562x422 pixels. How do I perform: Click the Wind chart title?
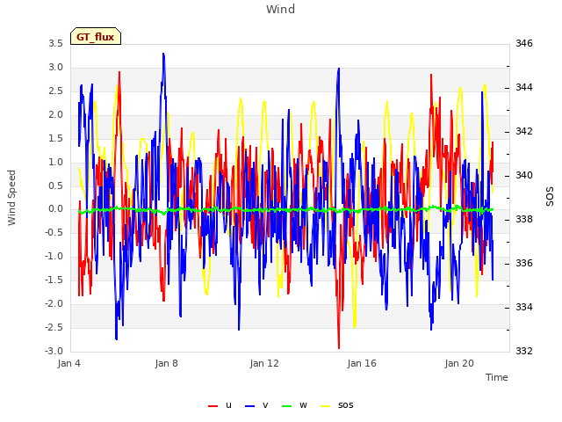(280, 9)
